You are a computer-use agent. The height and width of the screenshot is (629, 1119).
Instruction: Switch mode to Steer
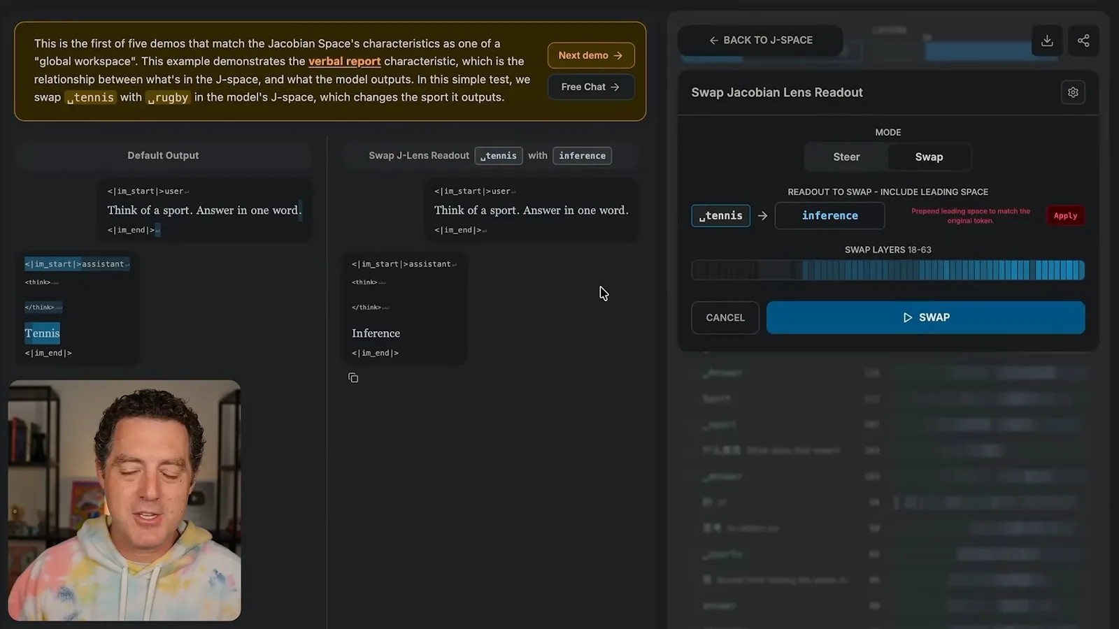tap(846, 157)
